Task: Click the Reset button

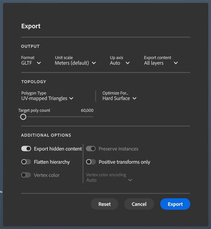Action: [105, 204]
